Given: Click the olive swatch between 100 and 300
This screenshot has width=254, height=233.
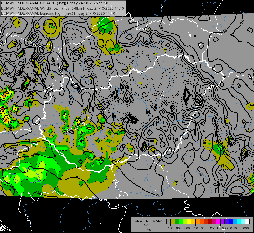Looking at the screenshot, I should point(173,222).
